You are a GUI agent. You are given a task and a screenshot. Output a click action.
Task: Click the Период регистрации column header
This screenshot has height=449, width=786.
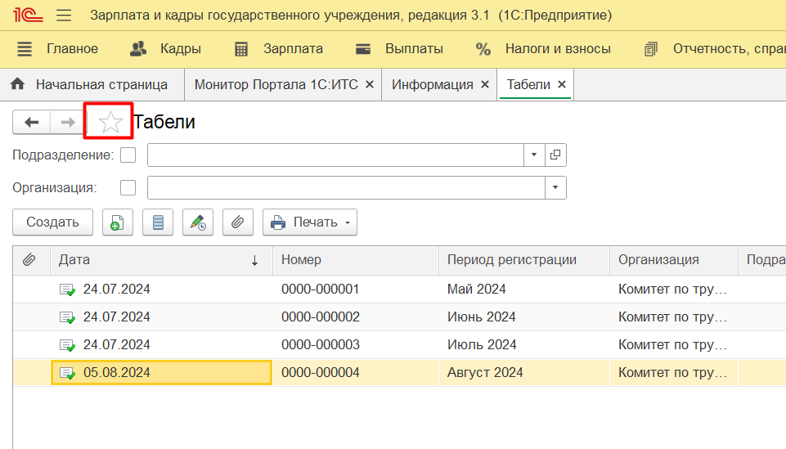pos(523,260)
